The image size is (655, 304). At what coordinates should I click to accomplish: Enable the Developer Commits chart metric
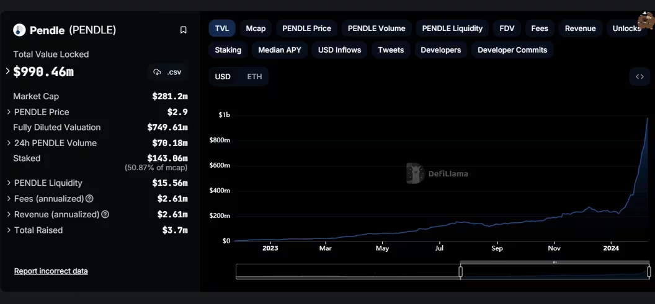tap(512, 50)
